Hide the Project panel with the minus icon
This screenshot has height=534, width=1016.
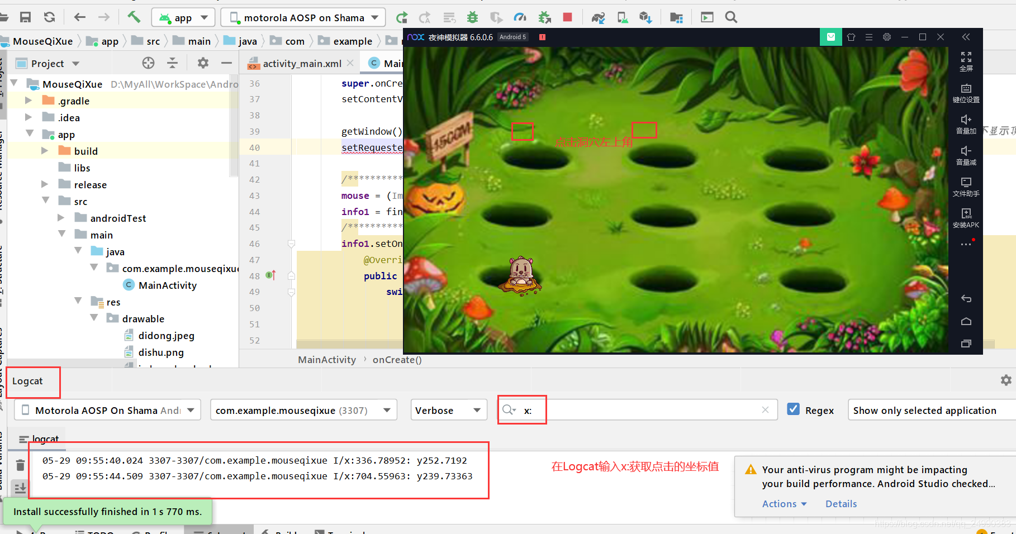[226, 63]
